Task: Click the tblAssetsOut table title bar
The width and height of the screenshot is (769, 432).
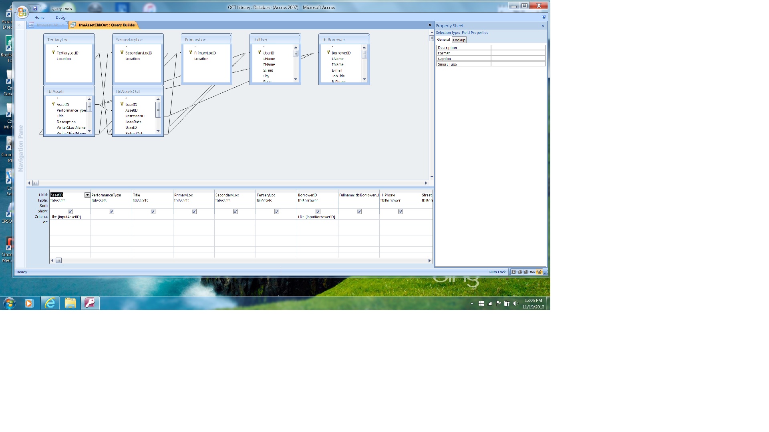Action: [x=138, y=91]
